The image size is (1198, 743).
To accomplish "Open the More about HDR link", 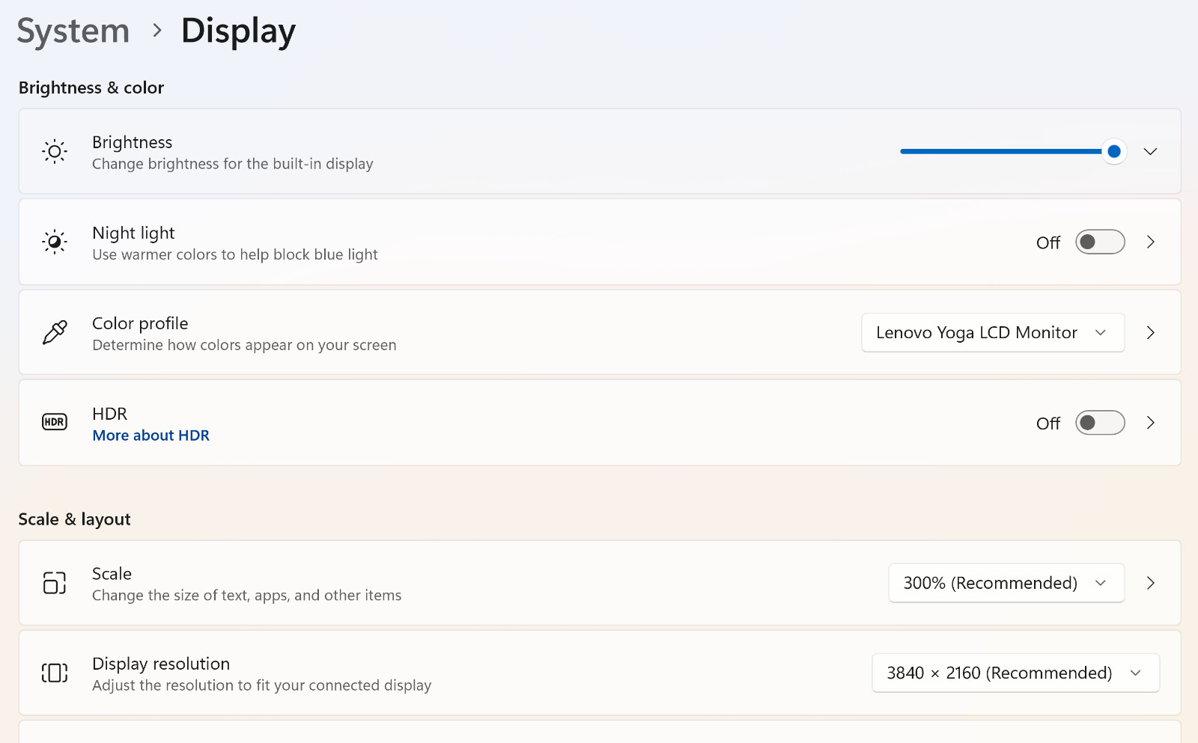I will [150, 435].
